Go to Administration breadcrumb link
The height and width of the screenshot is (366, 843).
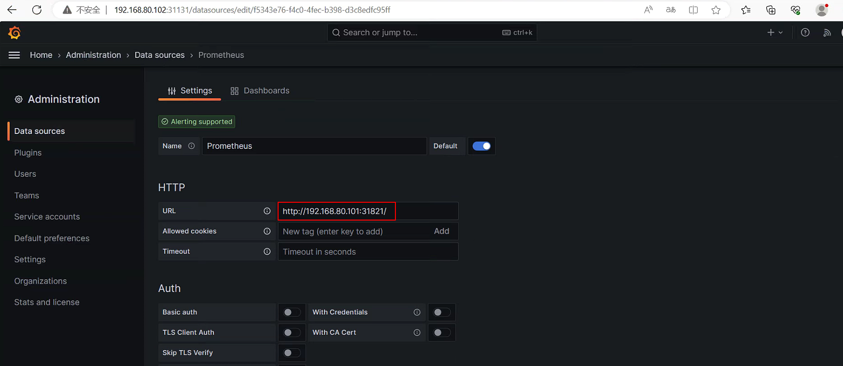point(93,55)
